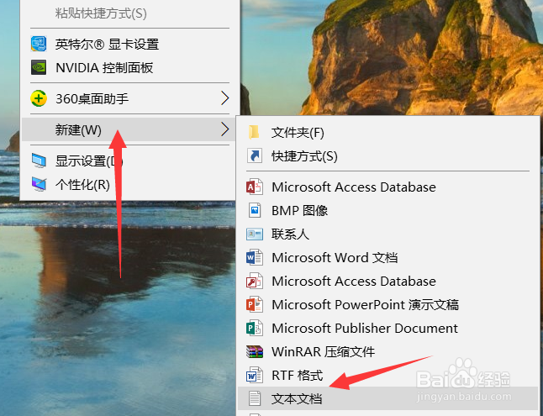This screenshot has height=416, width=543.
Task: Create new 联系人
Action: point(387,234)
